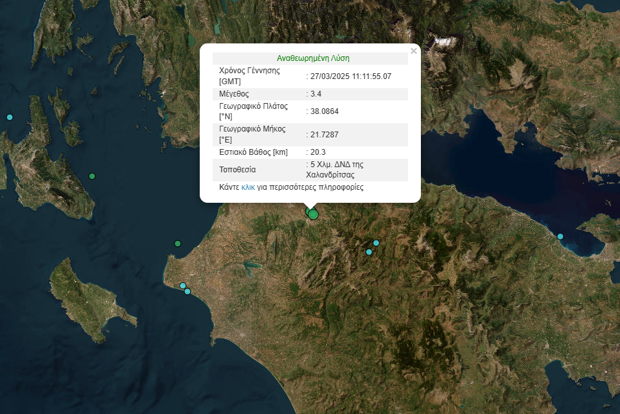Select the cyan marker at the far left edge
This screenshot has width=620, height=414.
pos(9,117)
